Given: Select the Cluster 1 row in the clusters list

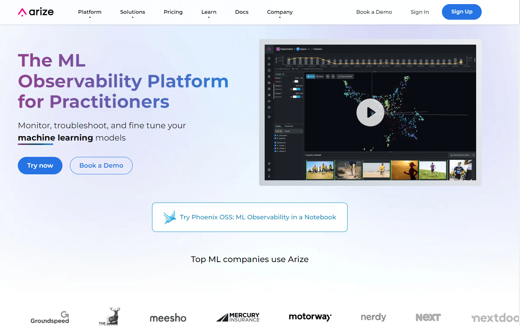Looking at the screenshot, I should [289, 80].
